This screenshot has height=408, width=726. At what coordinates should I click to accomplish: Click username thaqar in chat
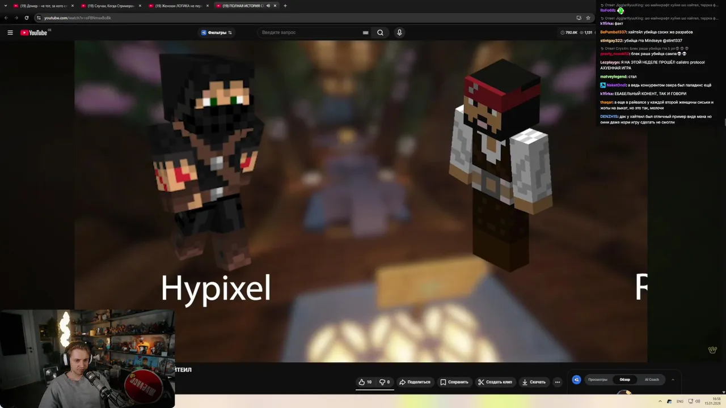606,103
